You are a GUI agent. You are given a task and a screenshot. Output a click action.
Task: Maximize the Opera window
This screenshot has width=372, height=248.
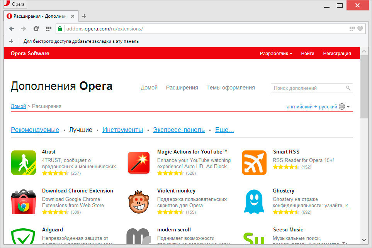click(x=340, y=5)
